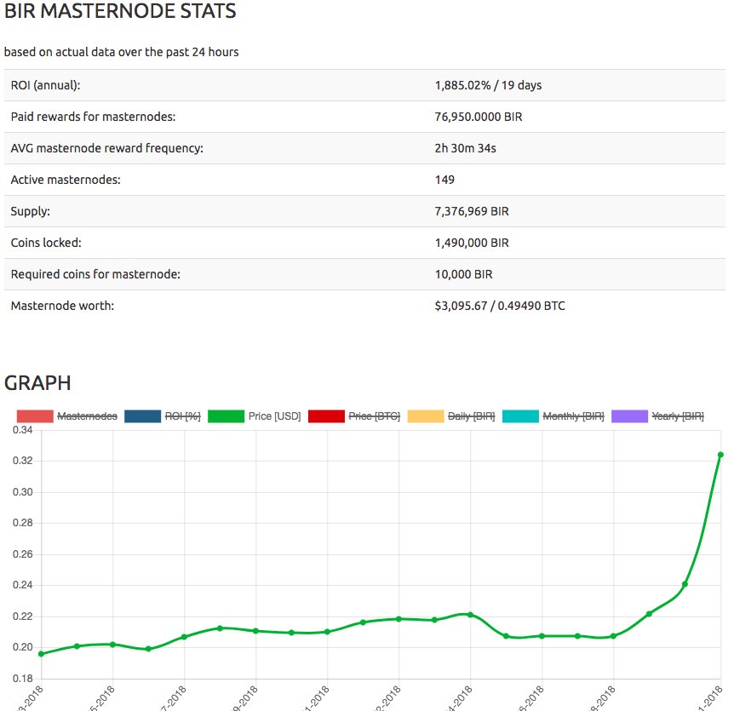Screen dimensions: 734x711
Task: Click the teal Monthly [BIR] color box
Action: coord(521,416)
